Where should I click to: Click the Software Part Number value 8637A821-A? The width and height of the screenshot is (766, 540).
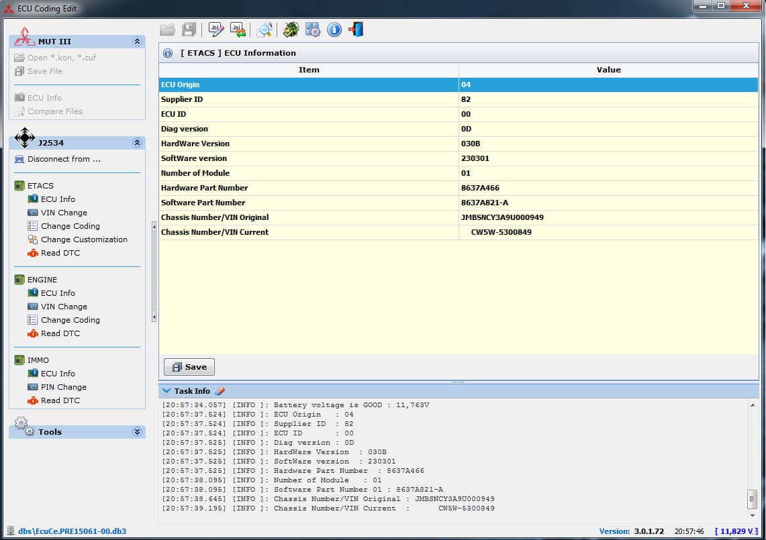coord(485,203)
